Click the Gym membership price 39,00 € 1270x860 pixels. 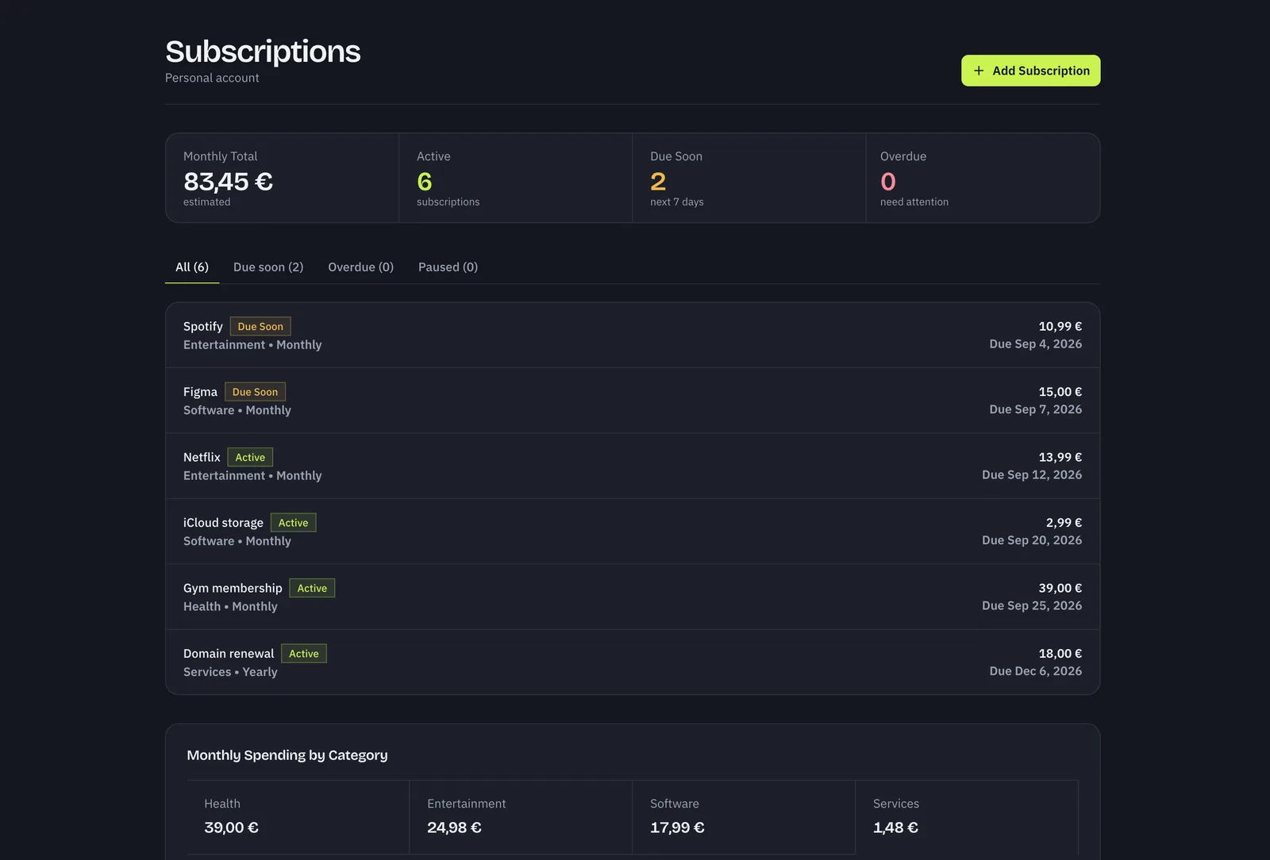1060,588
